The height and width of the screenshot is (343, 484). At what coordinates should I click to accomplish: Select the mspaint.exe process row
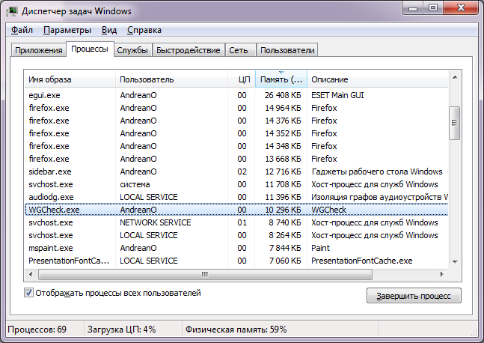pos(236,248)
